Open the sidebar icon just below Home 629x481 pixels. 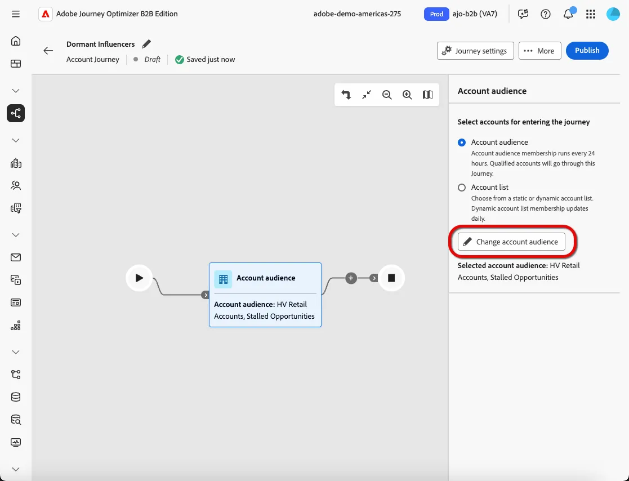click(16, 64)
